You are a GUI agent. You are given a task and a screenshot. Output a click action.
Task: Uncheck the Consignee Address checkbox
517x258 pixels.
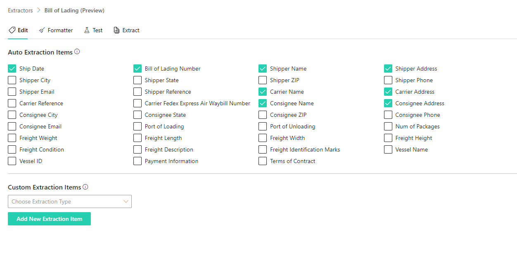tap(388, 103)
